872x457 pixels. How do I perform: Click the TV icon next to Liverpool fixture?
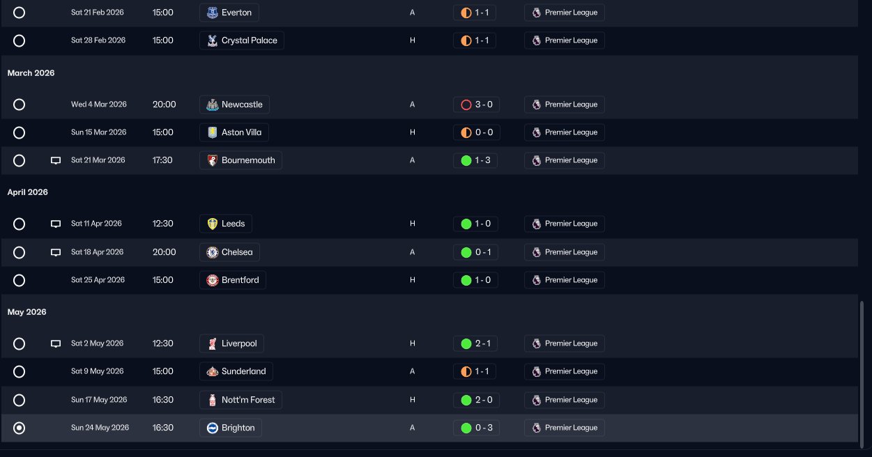(x=56, y=343)
